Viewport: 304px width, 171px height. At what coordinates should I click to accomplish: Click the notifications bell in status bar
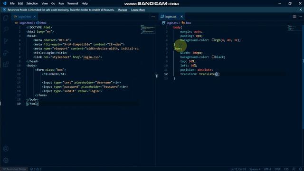click(300, 169)
